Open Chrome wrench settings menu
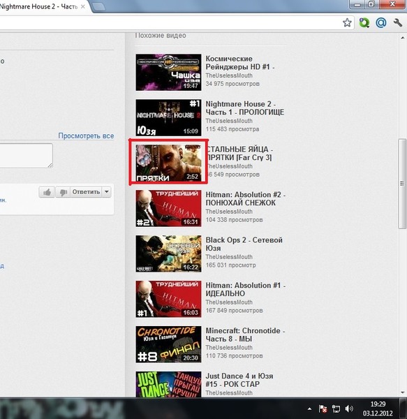 point(398,22)
